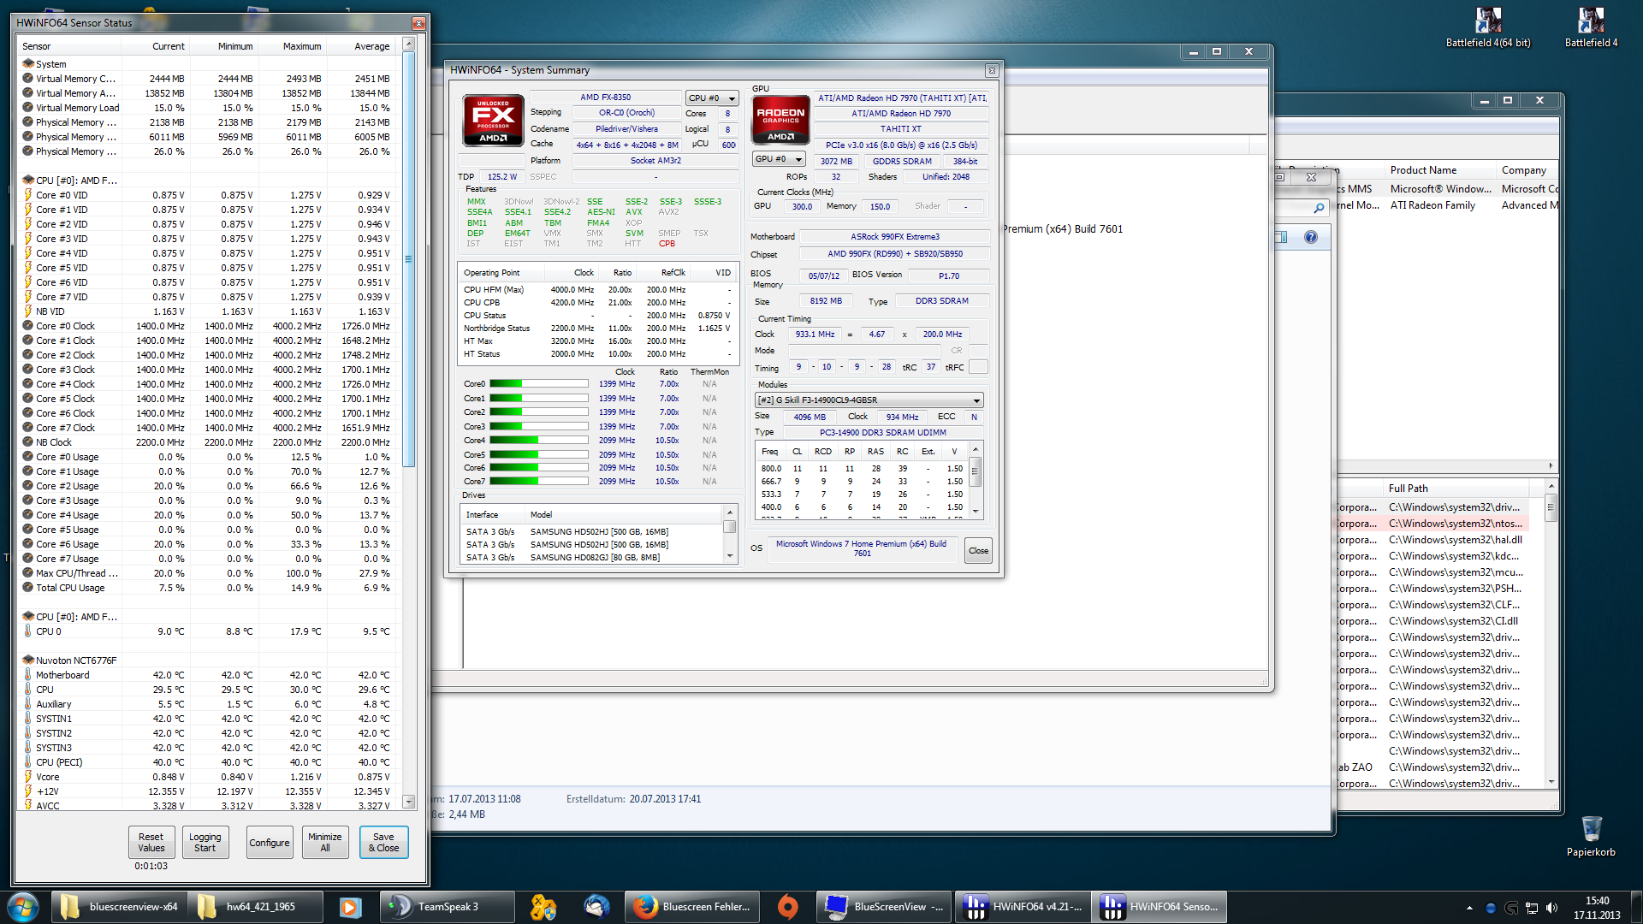Click the blue help question mark icon
This screenshot has width=1643, height=924.
pyautogui.click(x=1310, y=237)
